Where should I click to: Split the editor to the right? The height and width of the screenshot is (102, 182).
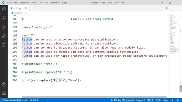172,8
